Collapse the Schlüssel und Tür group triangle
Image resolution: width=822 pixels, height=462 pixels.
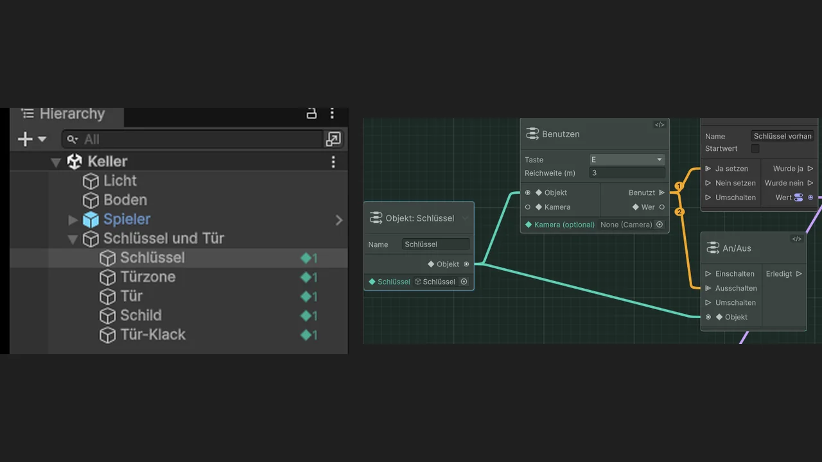coord(73,239)
